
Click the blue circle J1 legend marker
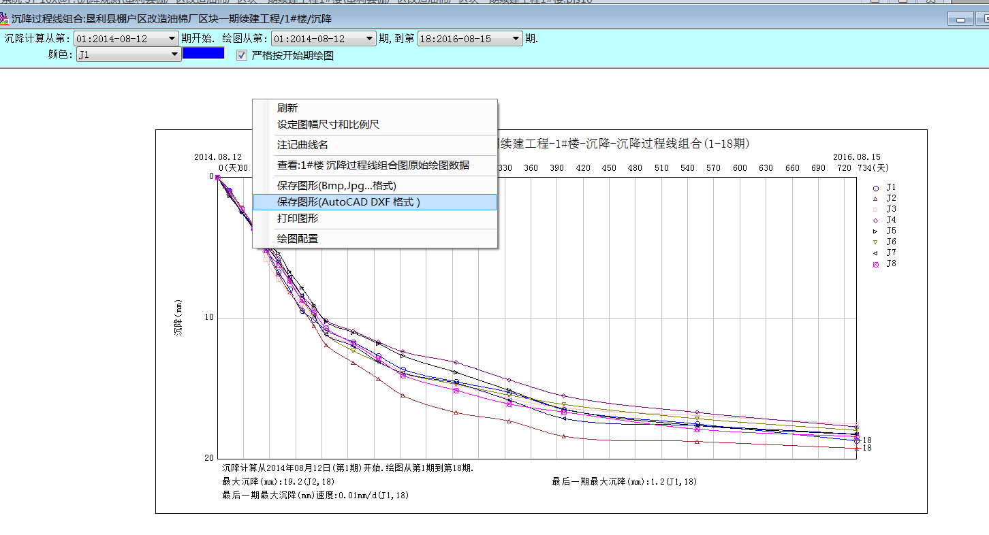[876, 188]
